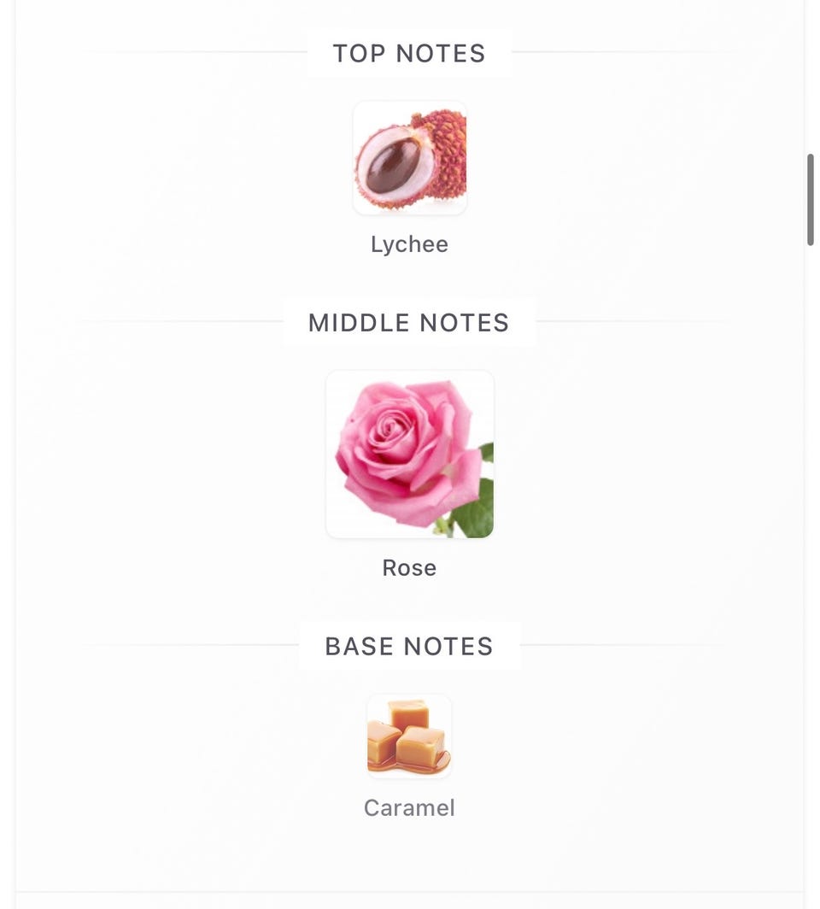Click the Rose text label
The image size is (820, 909).
[409, 567]
